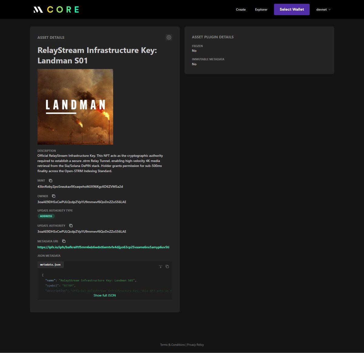Copy the metadata.json contents
This screenshot has height=353, width=364.
point(167,266)
